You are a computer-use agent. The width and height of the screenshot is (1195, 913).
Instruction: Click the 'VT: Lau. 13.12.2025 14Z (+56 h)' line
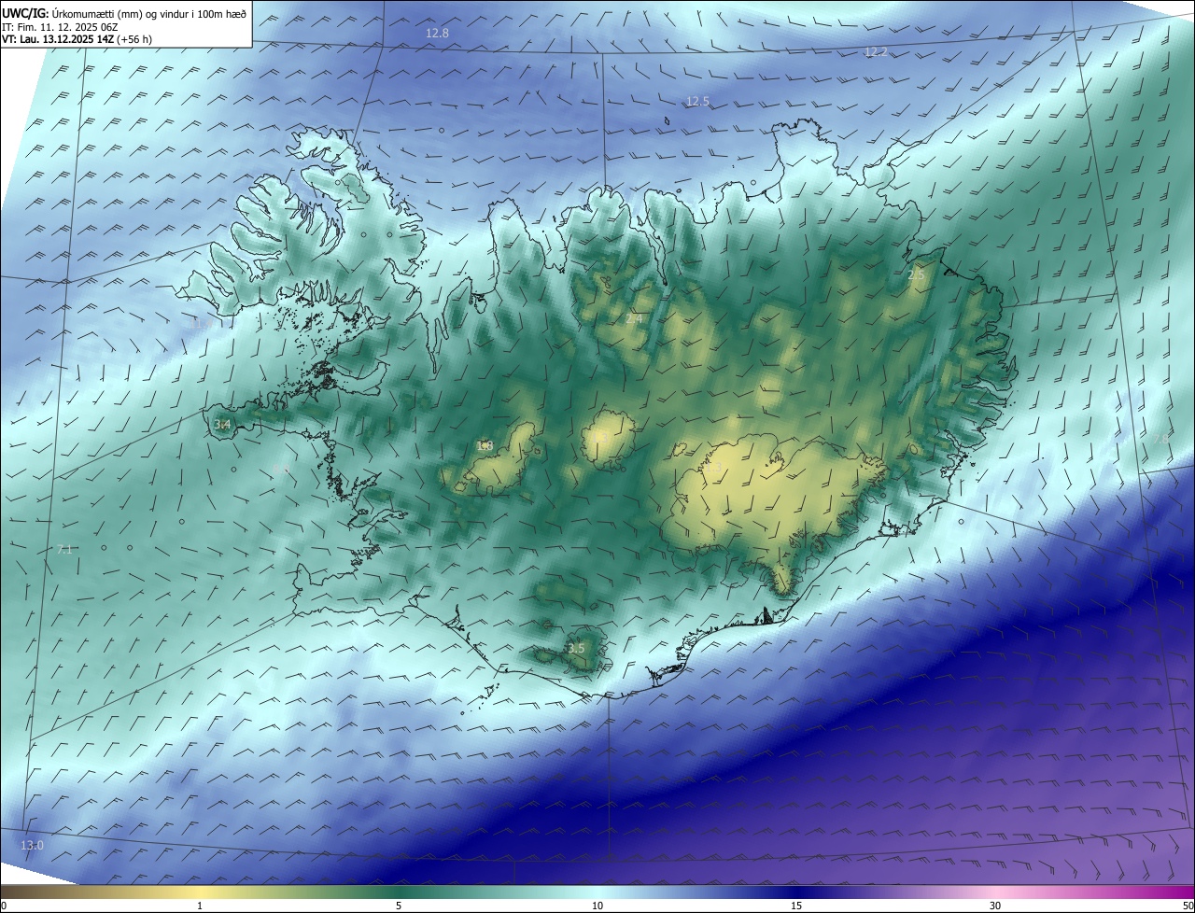tap(77, 40)
